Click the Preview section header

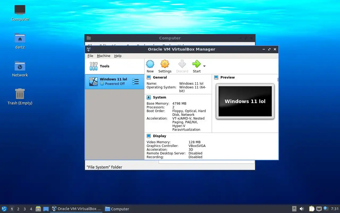(227, 77)
